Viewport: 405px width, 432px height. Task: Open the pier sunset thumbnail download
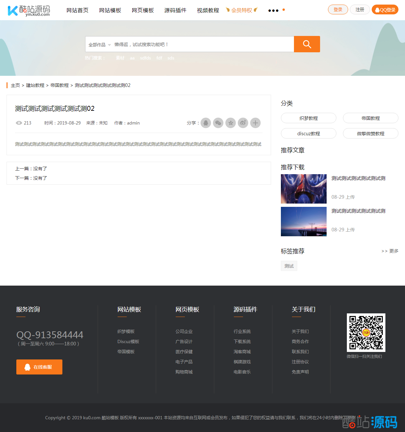(303, 222)
